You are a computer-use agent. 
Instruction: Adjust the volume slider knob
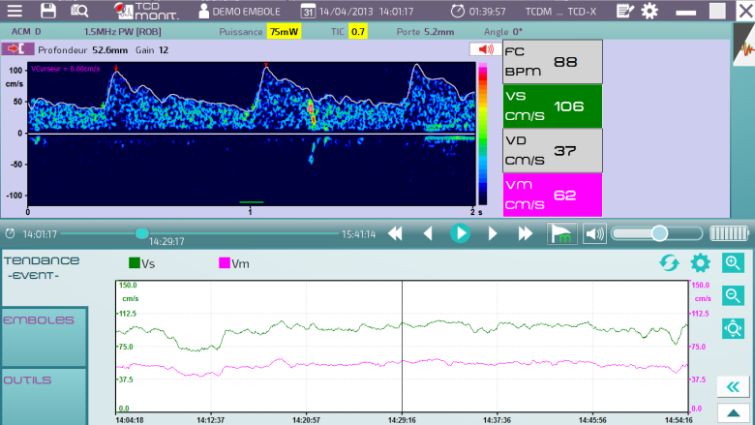pyautogui.click(x=659, y=233)
